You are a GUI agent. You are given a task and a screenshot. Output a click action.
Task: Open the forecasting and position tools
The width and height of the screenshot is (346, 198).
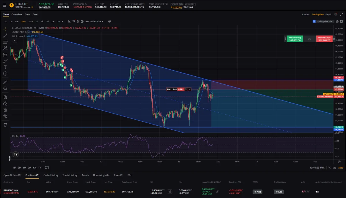tap(5, 54)
